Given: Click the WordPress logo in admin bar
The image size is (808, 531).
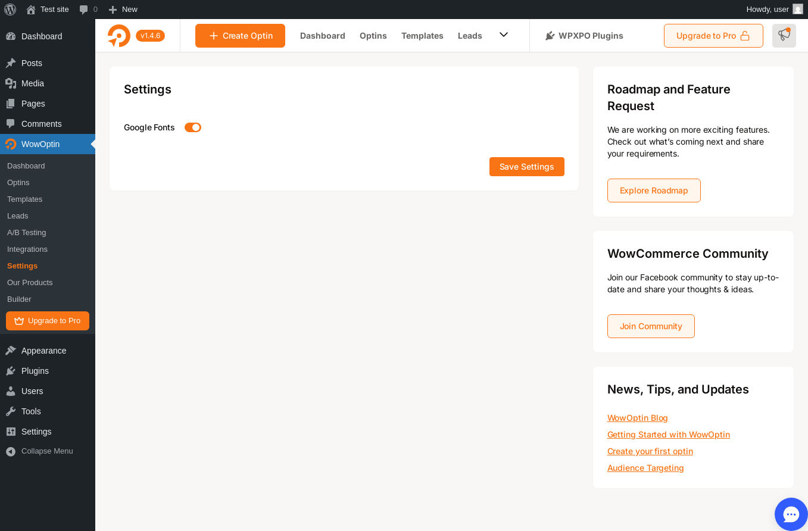Looking at the screenshot, I should pyautogui.click(x=10, y=10).
